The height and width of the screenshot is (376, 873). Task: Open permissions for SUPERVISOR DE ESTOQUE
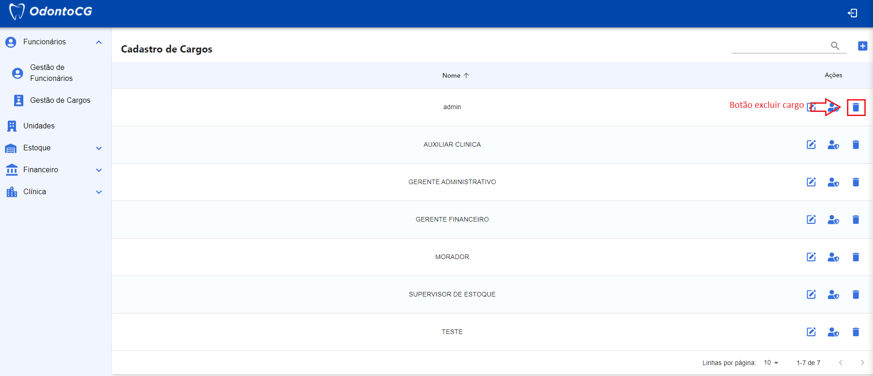click(x=833, y=295)
